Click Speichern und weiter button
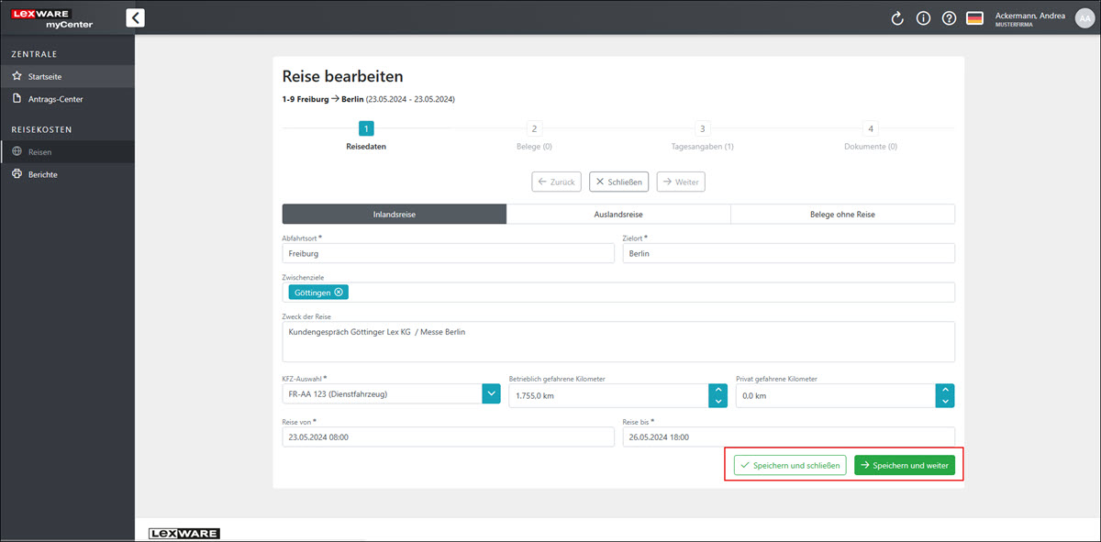 904,466
